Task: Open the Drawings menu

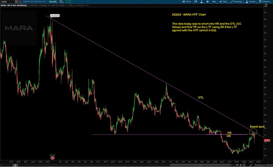Action: pos(237,2)
